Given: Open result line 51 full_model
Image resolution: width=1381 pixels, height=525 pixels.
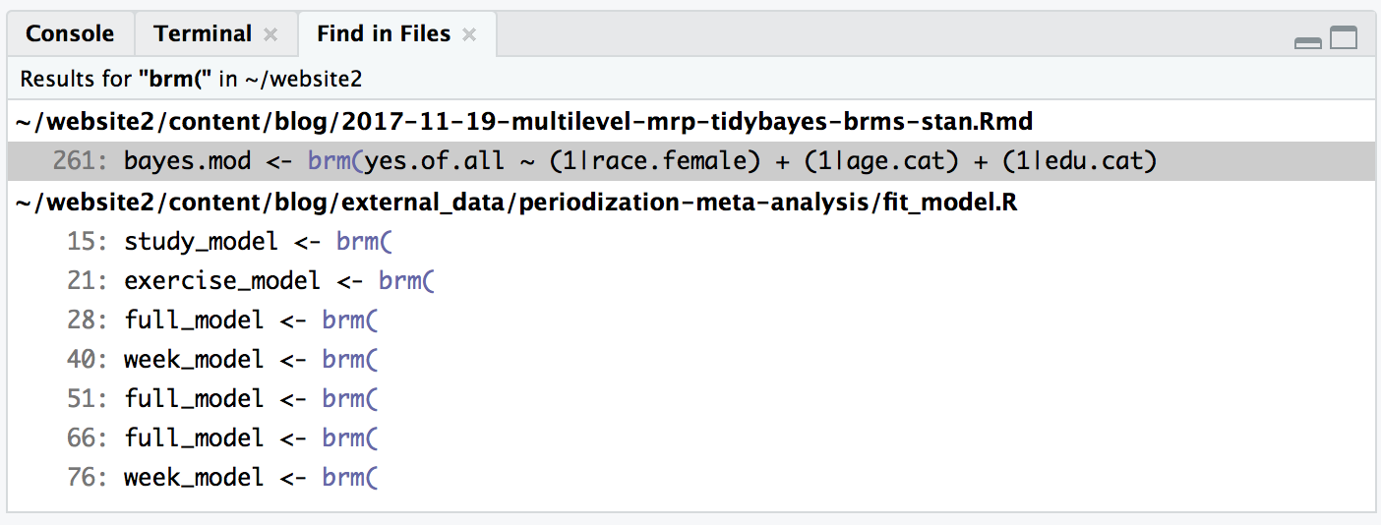Looking at the screenshot, I should [x=690, y=398].
